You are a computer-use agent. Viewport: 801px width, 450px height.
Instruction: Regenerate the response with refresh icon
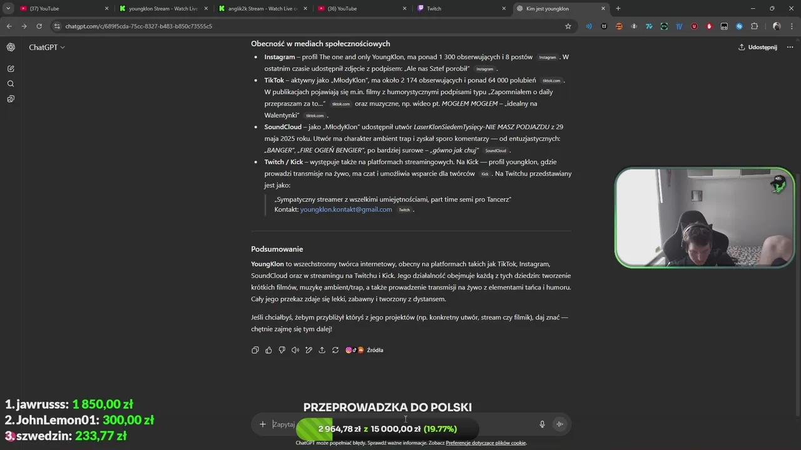click(x=335, y=350)
